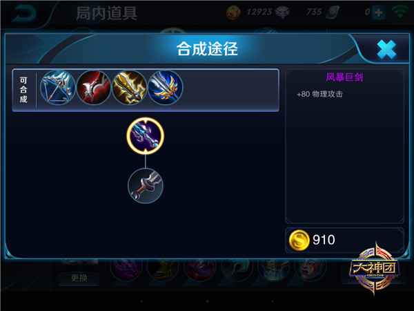Screen dimensions: 414x311
Task: Click the 更换 button
Action: click(79, 278)
